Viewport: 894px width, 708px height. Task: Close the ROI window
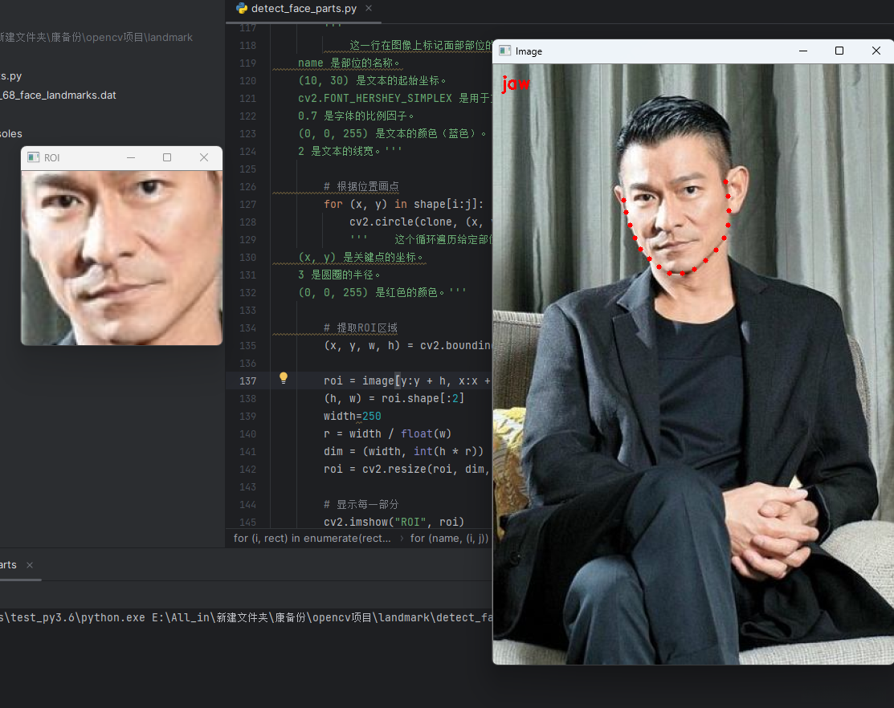203,157
